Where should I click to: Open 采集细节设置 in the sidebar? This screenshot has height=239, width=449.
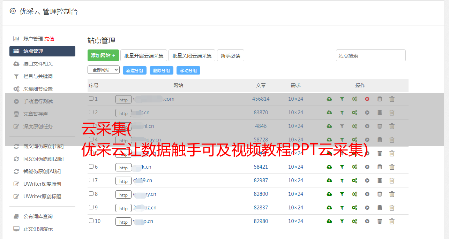pos(38,89)
